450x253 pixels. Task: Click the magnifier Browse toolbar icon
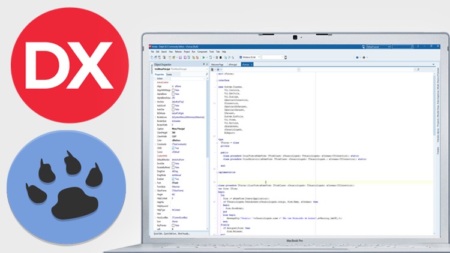tap(164, 58)
